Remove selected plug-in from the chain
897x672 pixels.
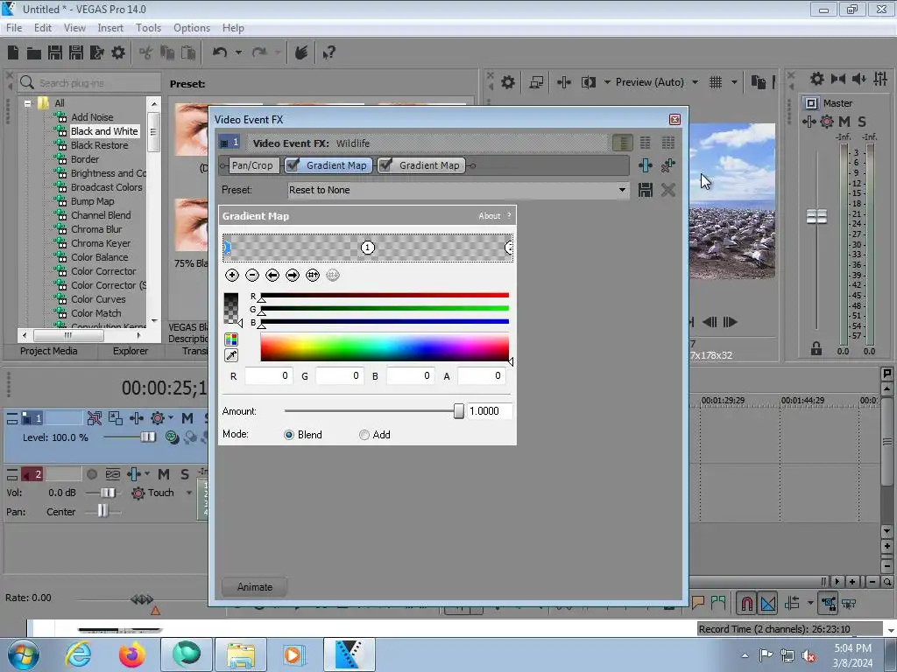(667, 165)
